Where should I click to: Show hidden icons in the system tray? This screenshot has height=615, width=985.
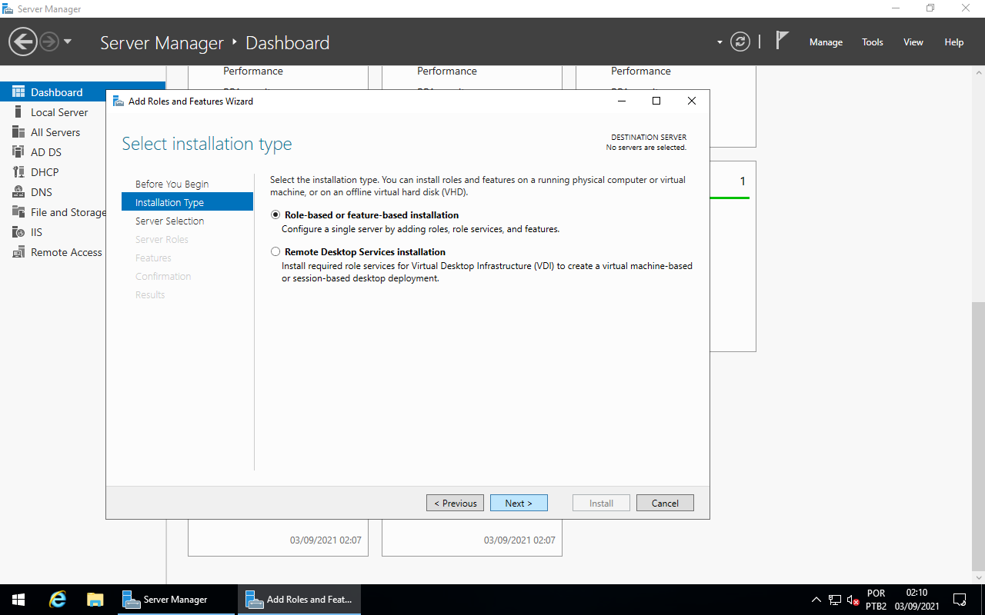816,599
